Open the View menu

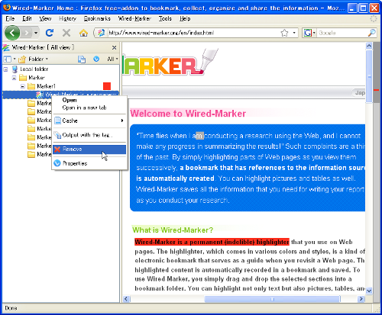[x=45, y=18]
